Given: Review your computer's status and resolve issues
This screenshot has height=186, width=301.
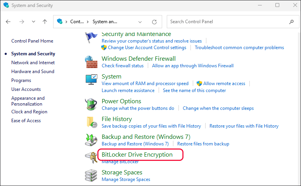Looking at the screenshot, I should (x=152, y=41).
